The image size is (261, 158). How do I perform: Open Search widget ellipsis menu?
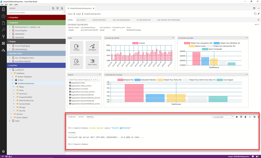(x=100, y=74)
